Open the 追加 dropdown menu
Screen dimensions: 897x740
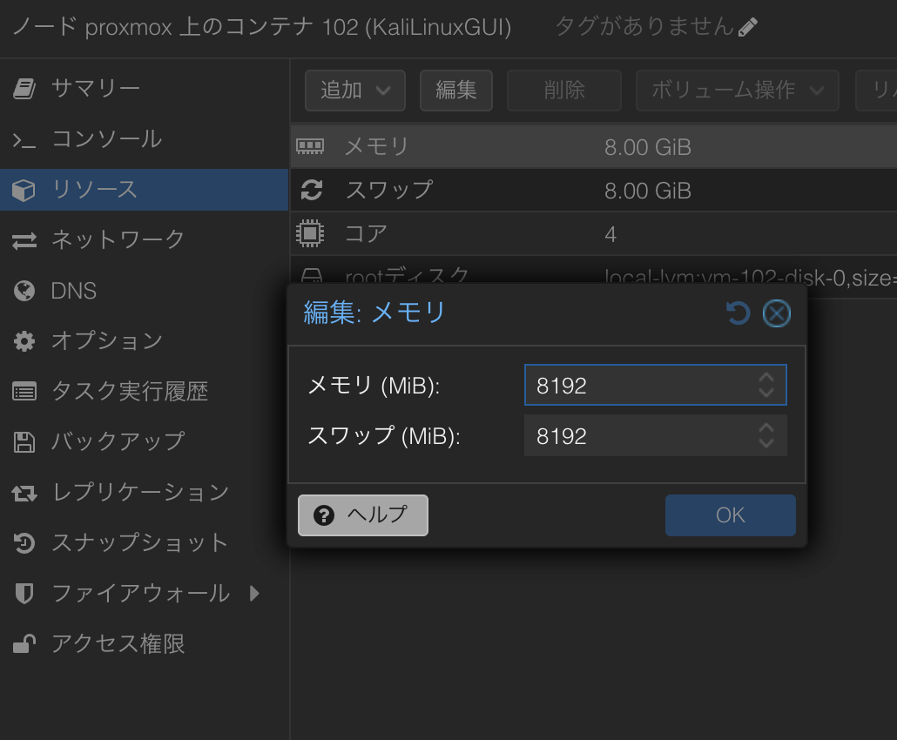pos(354,90)
